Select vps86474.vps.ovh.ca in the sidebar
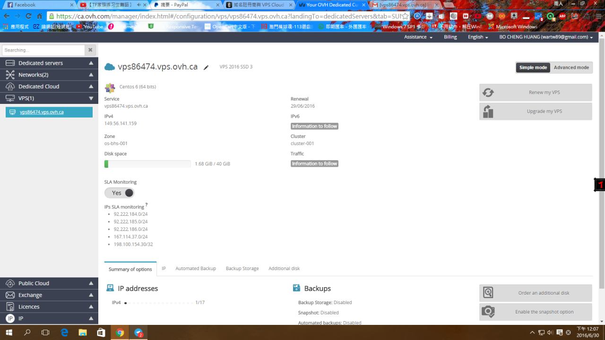 [x=49, y=112]
